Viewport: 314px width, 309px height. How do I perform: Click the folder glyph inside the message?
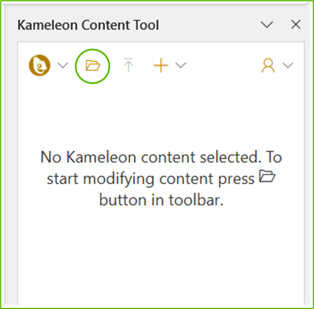pos(267,176)
